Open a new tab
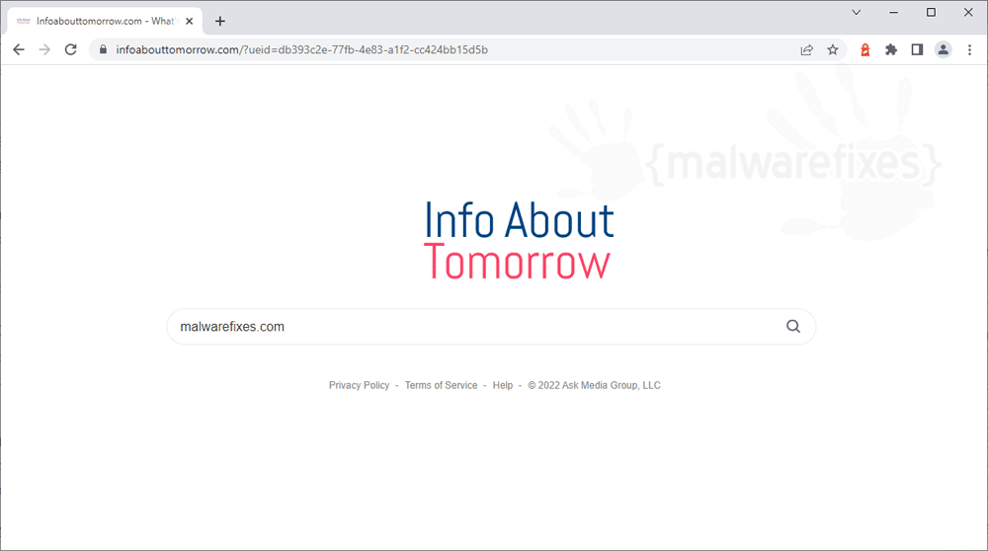The image size is (988, 551). pos(220,22)
